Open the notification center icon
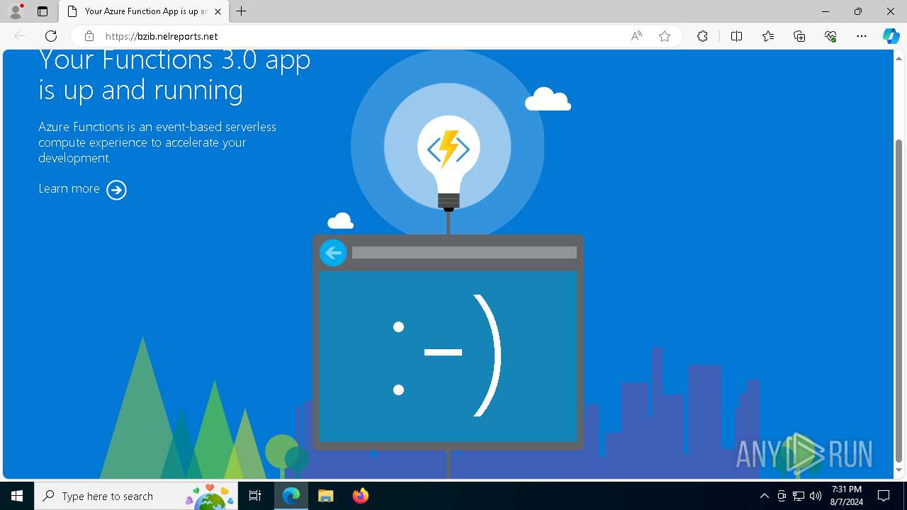 [884, 496]
